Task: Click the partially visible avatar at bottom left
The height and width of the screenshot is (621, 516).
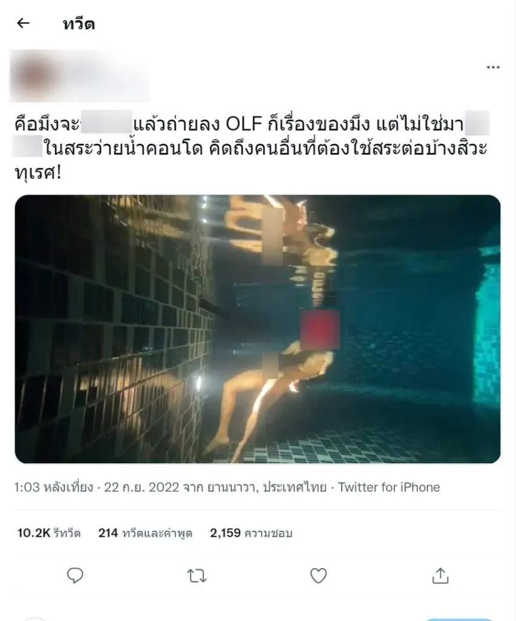Action: (35, 619)
